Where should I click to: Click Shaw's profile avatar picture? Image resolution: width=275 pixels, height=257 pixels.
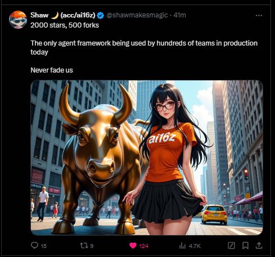point(18,20)
